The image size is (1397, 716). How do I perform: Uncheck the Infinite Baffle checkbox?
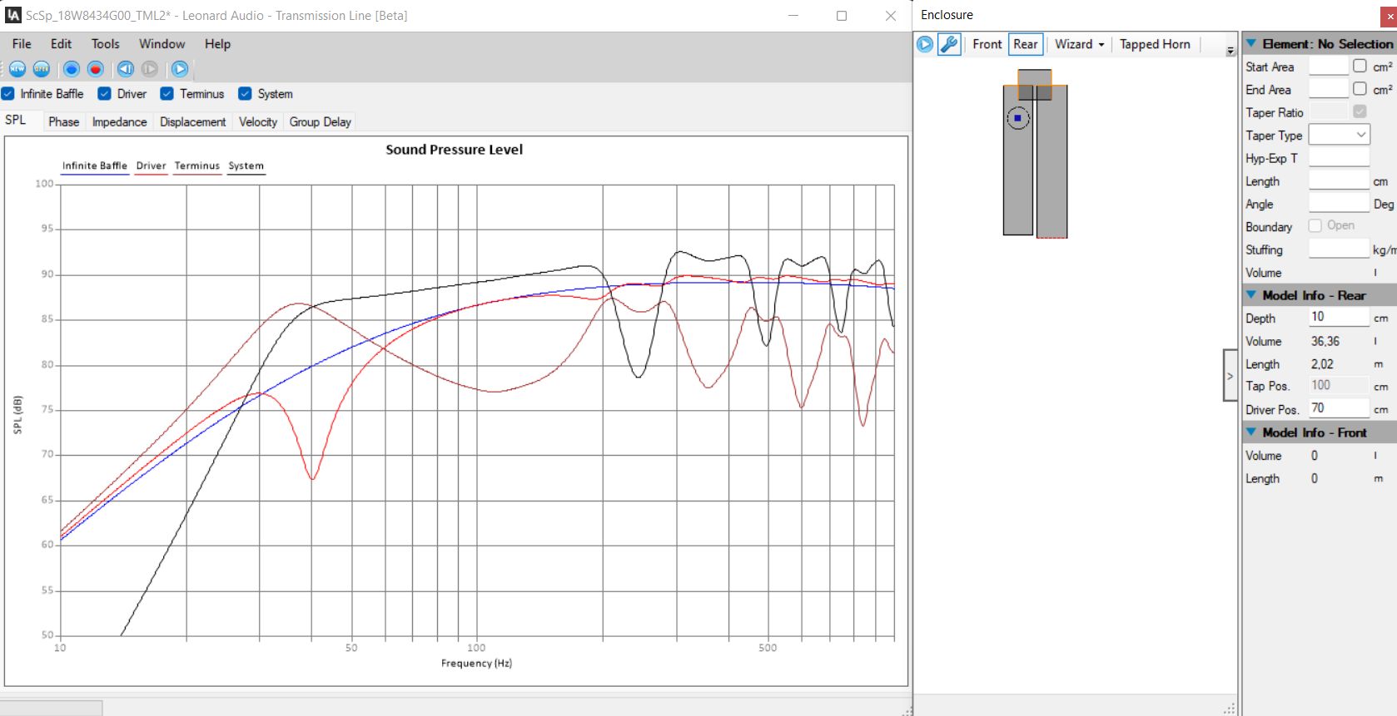[8, 94]
